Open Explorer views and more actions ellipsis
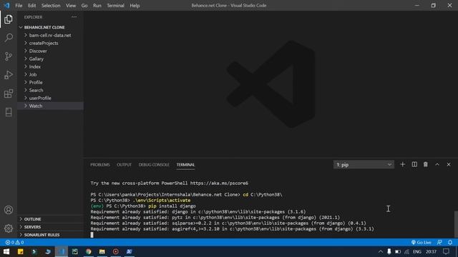The height and width of the screenshot is (257, 458). tap(74, 17)
